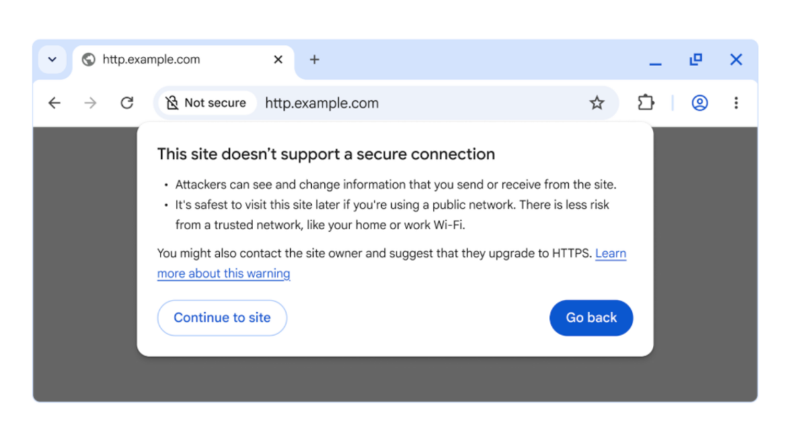793x434 pixels.
Task: Open the Chrome profile avatar
Action: click(x=699, y=103)
